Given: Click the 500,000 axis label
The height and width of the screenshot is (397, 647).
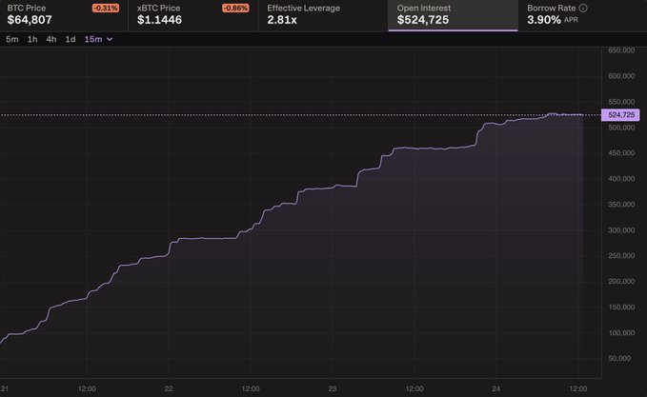Looking at the screenshot, I should (x=621, y=128).
